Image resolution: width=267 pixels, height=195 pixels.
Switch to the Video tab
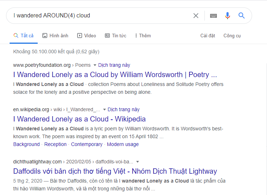(x=86, y=36)
